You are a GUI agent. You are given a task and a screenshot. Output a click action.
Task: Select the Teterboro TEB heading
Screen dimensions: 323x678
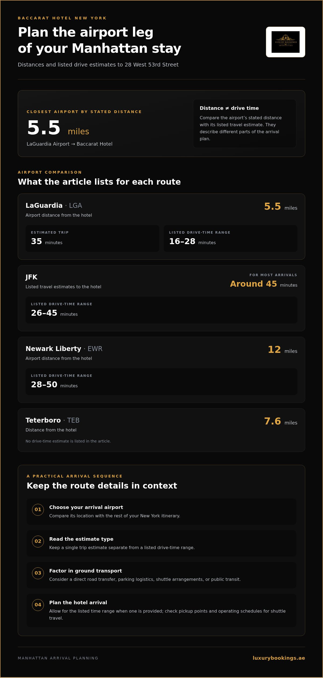(52, 420)
